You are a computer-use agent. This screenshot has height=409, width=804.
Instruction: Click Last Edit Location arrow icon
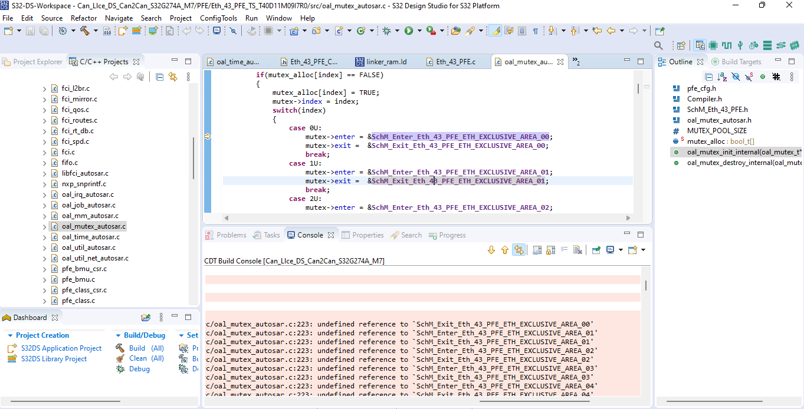pos(597,31)
